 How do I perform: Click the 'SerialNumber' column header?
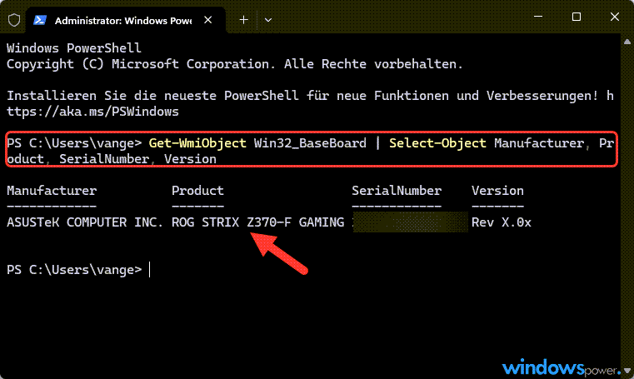[x=397, y=191]
